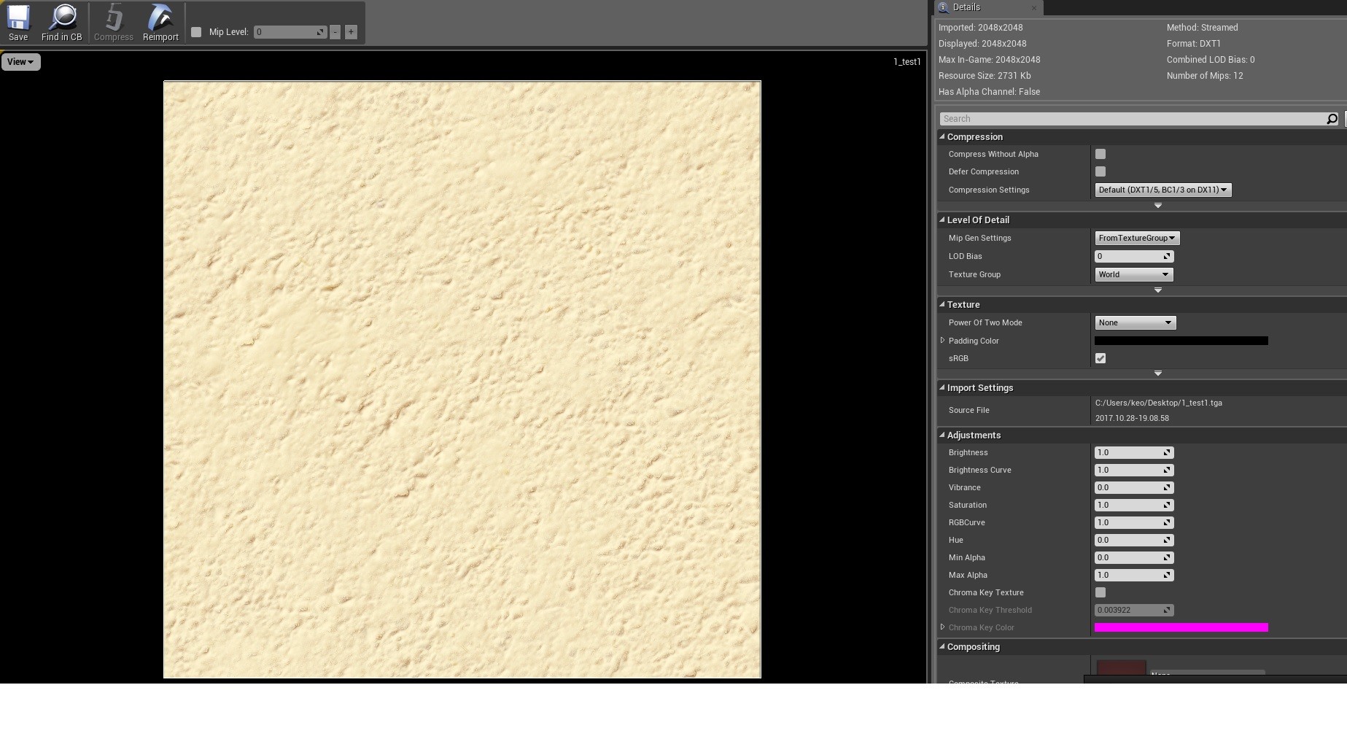
Task: Click the Reimport toolbar icon
Action: 160,23
